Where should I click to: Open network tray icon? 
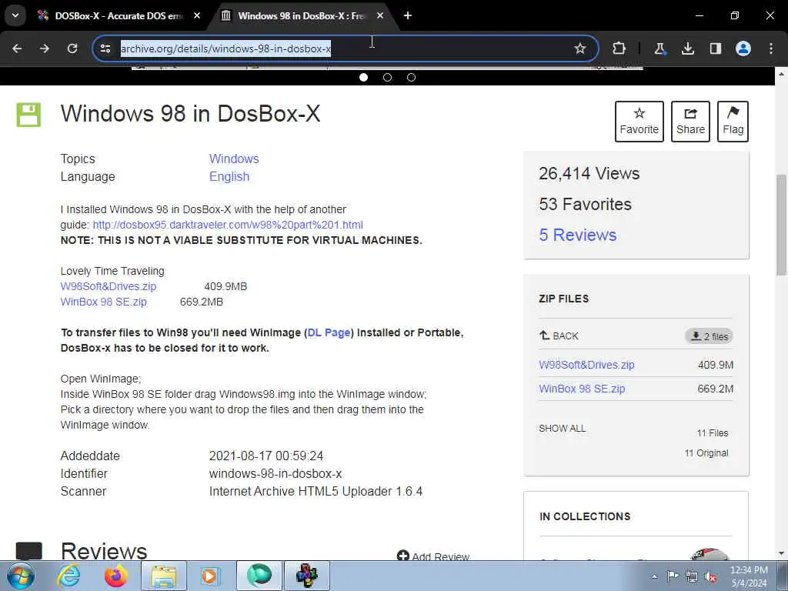692,576
